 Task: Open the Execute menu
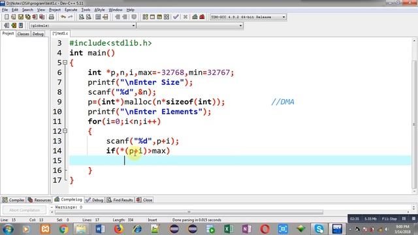[71, 10]
